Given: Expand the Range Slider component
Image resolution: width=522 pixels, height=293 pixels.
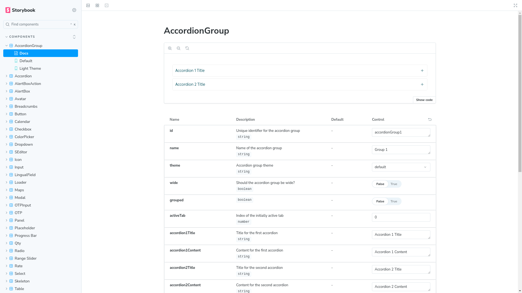Looking at the screenshot, I should pos(7,258).
